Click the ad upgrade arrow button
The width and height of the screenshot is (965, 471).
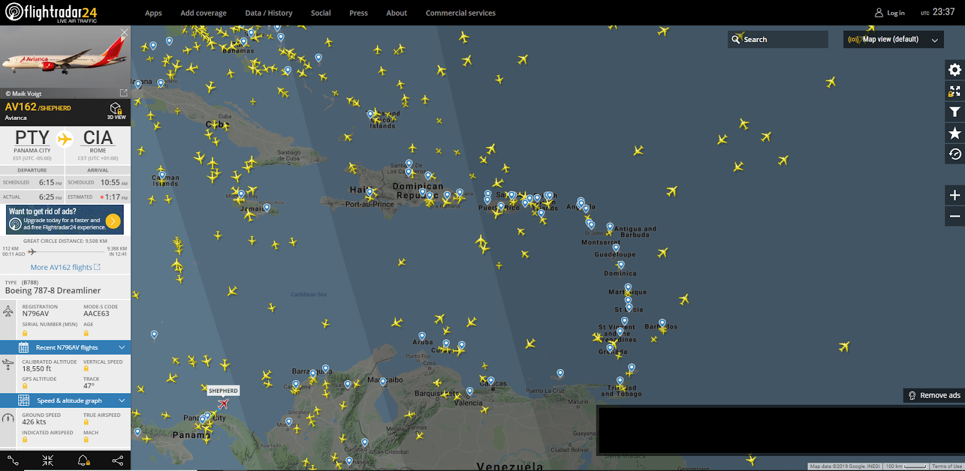pyautogui.click(x=113, y=221)
